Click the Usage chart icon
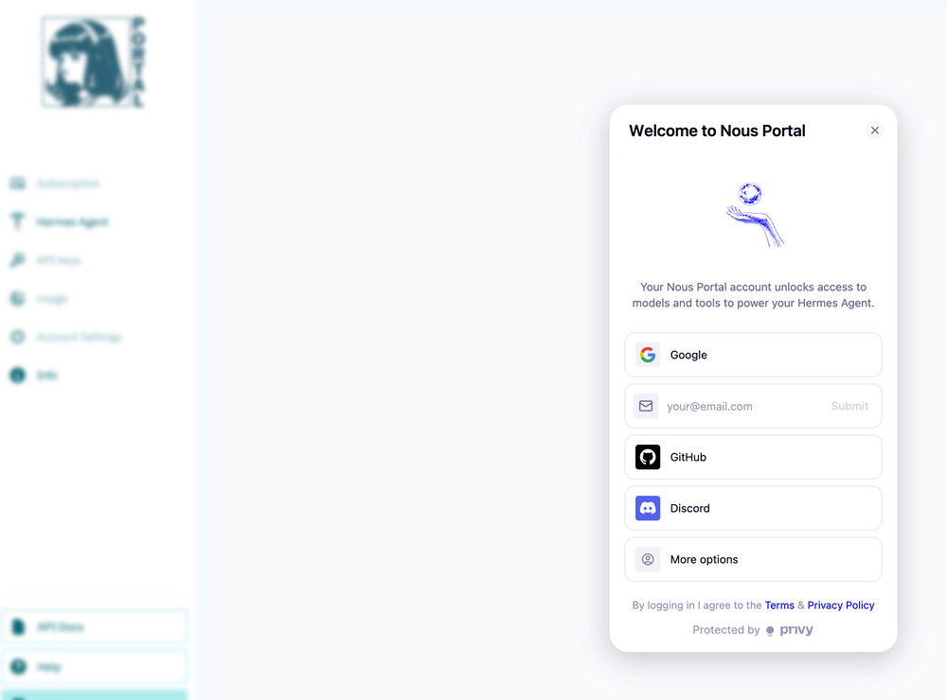 [x=17, y=299]
